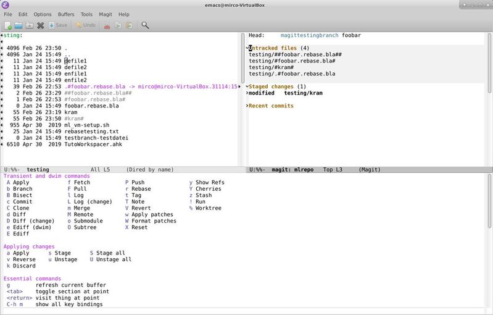The height and width of the screenshot is (315, 493).
Task: Click foobar.rebase.bla with size 0 in Dired
Action: click(91, 106)
